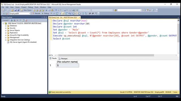Open a file with the Open File icon
The width and height of the screenshot is (181, 101).
point(12,10)
